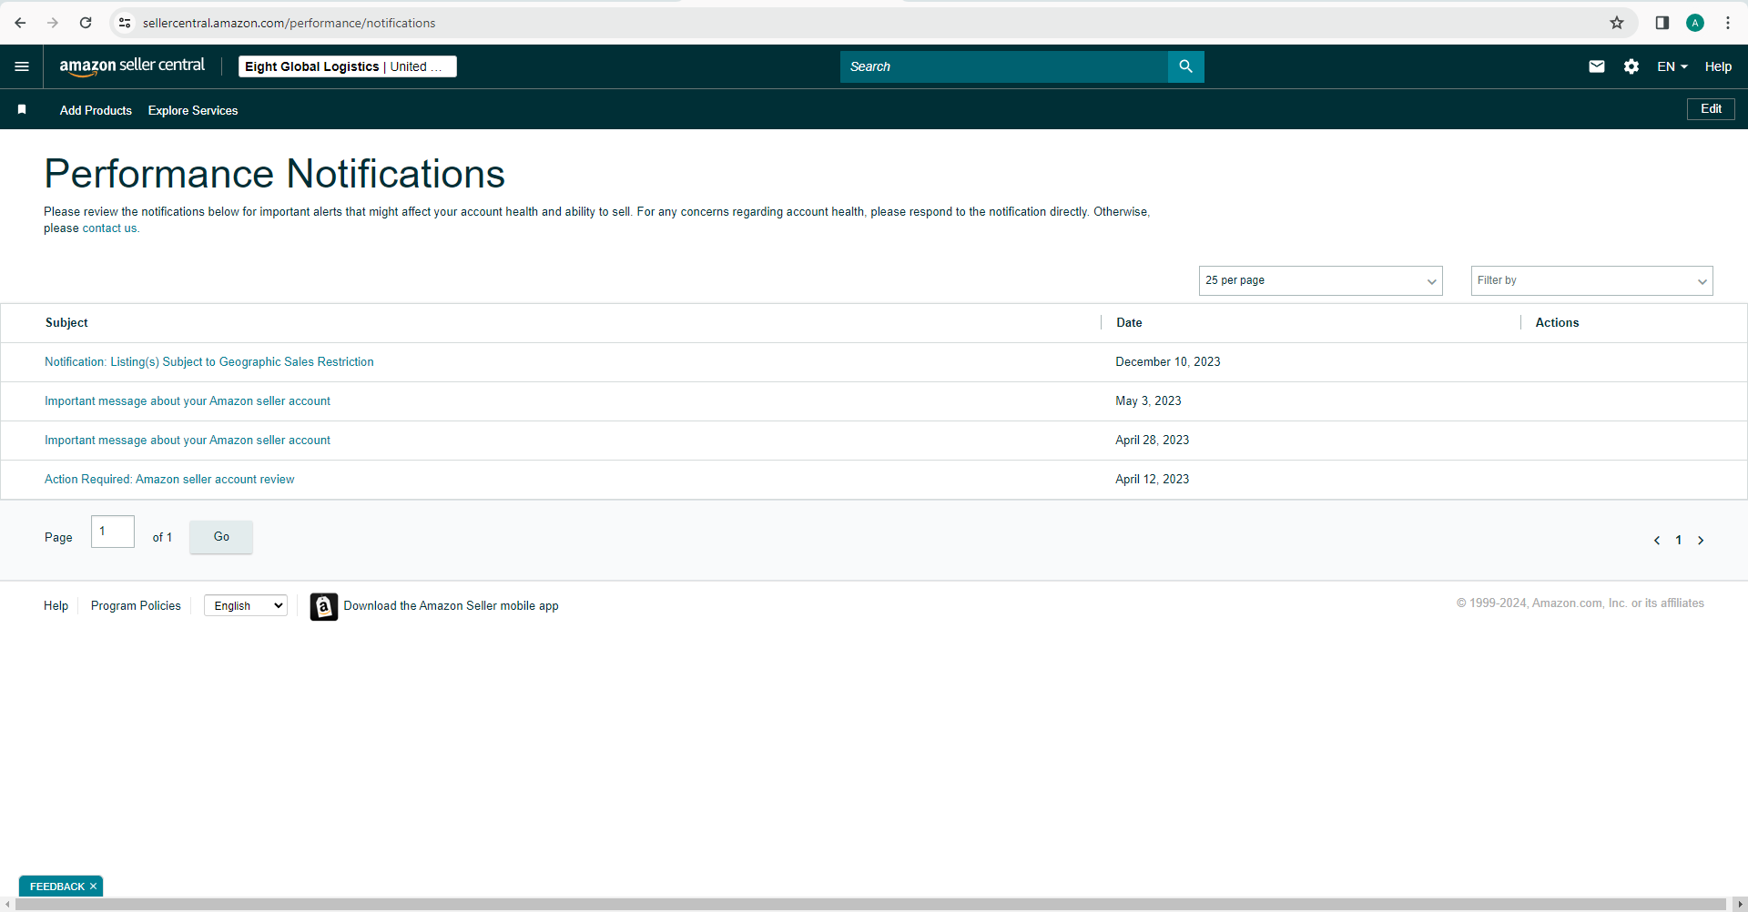Go forward in browser history

pyautogui.click(x=53, y=23)
